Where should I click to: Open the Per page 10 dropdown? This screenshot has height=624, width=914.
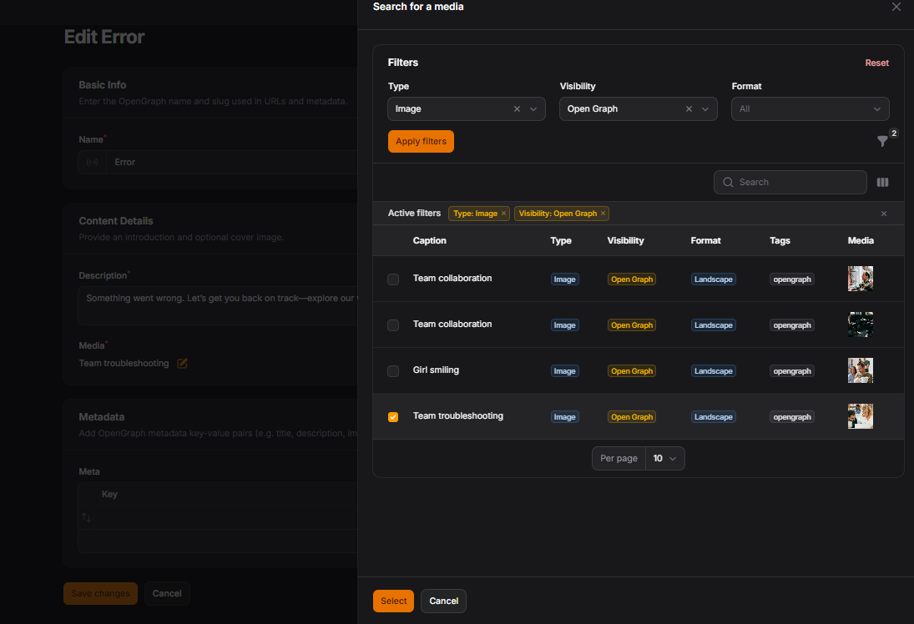pos(664,459)
